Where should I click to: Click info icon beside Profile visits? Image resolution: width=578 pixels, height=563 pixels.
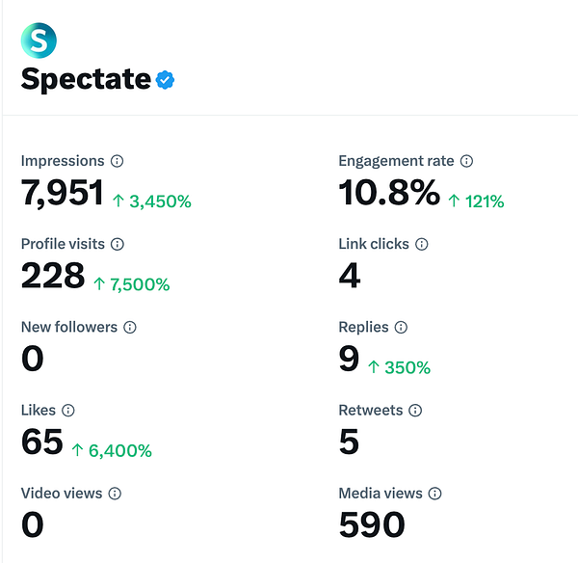click(118, 244)
